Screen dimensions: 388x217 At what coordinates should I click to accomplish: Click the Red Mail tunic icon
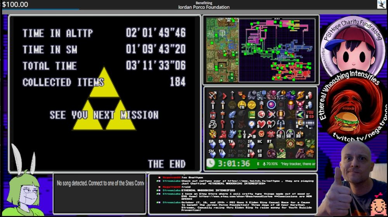click(x=271, y=134)
